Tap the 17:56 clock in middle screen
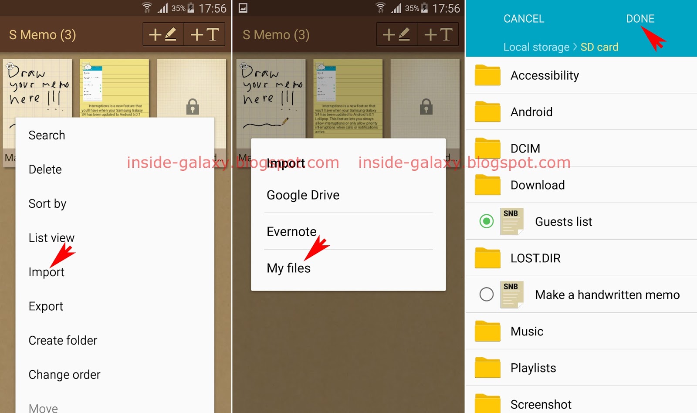Viewport: 697px width, 413px height. coord(446,8)
